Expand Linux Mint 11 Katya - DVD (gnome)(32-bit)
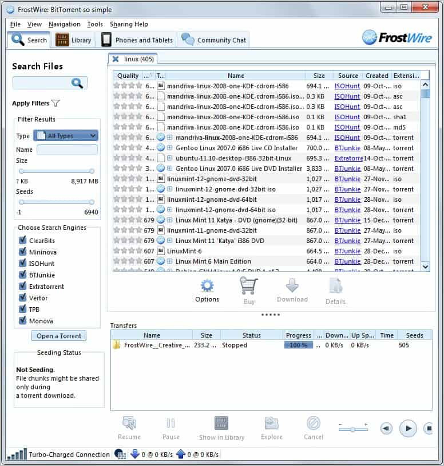444x466 pixels. 170,220
